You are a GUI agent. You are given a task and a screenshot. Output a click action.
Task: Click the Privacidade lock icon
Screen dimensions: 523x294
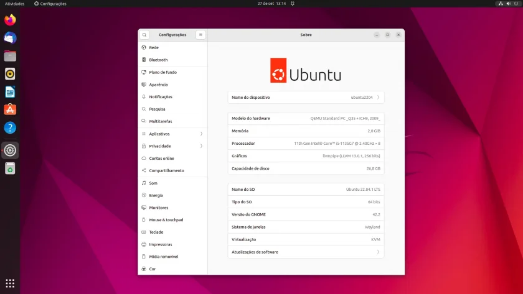[x=144, y=146]
